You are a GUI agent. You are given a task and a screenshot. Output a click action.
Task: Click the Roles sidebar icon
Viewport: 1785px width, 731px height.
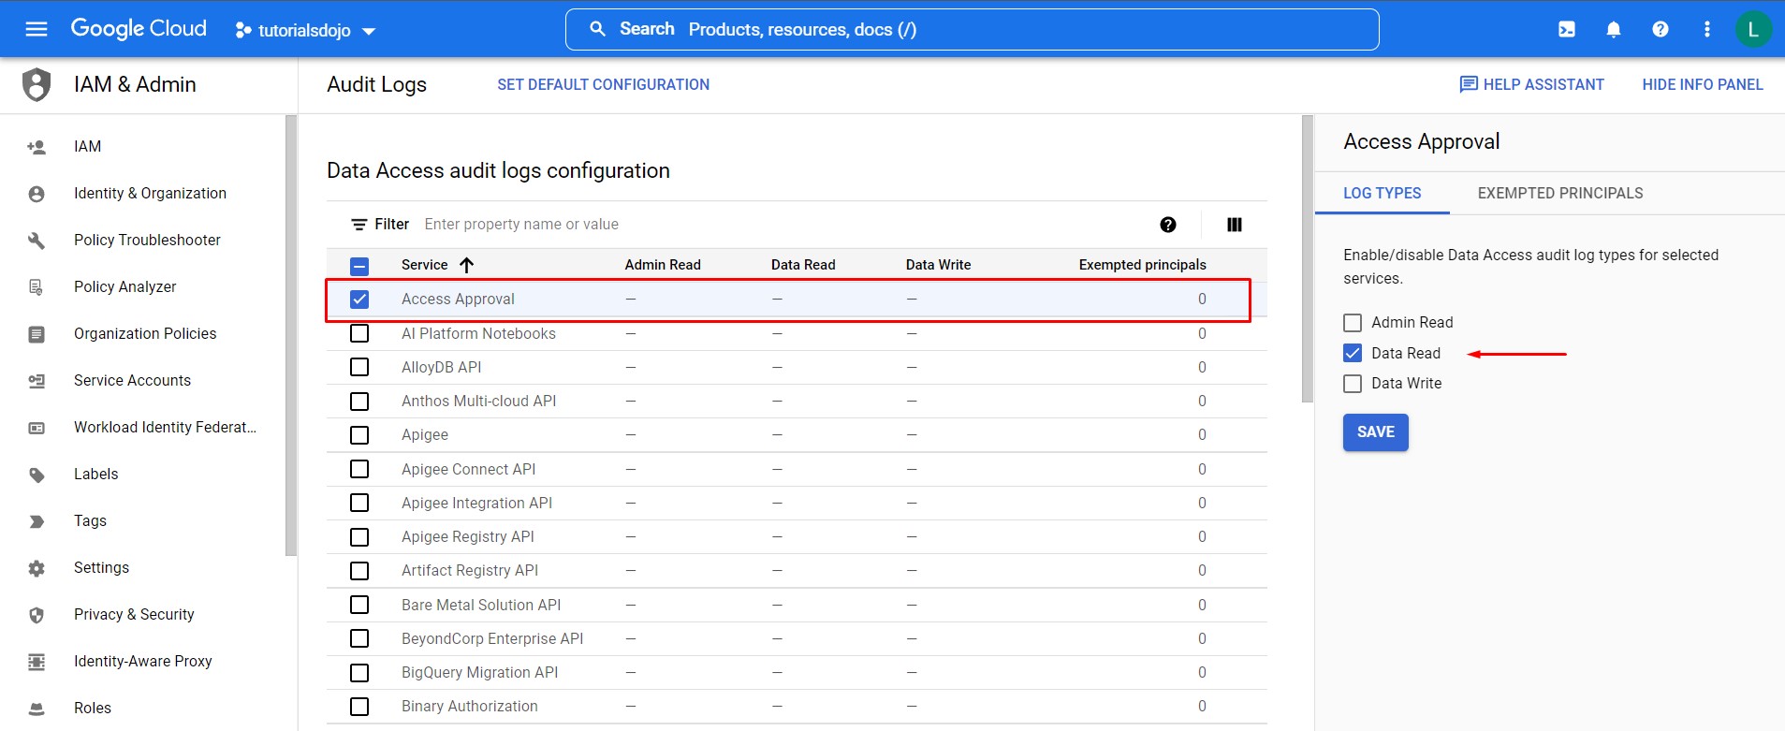pyautogui.click(x=37, y=709)
